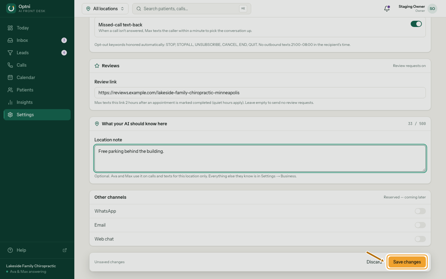This screenshot has height=279, width=446.
Task: Click the Inbox badge showing 3
Action: 64,40
